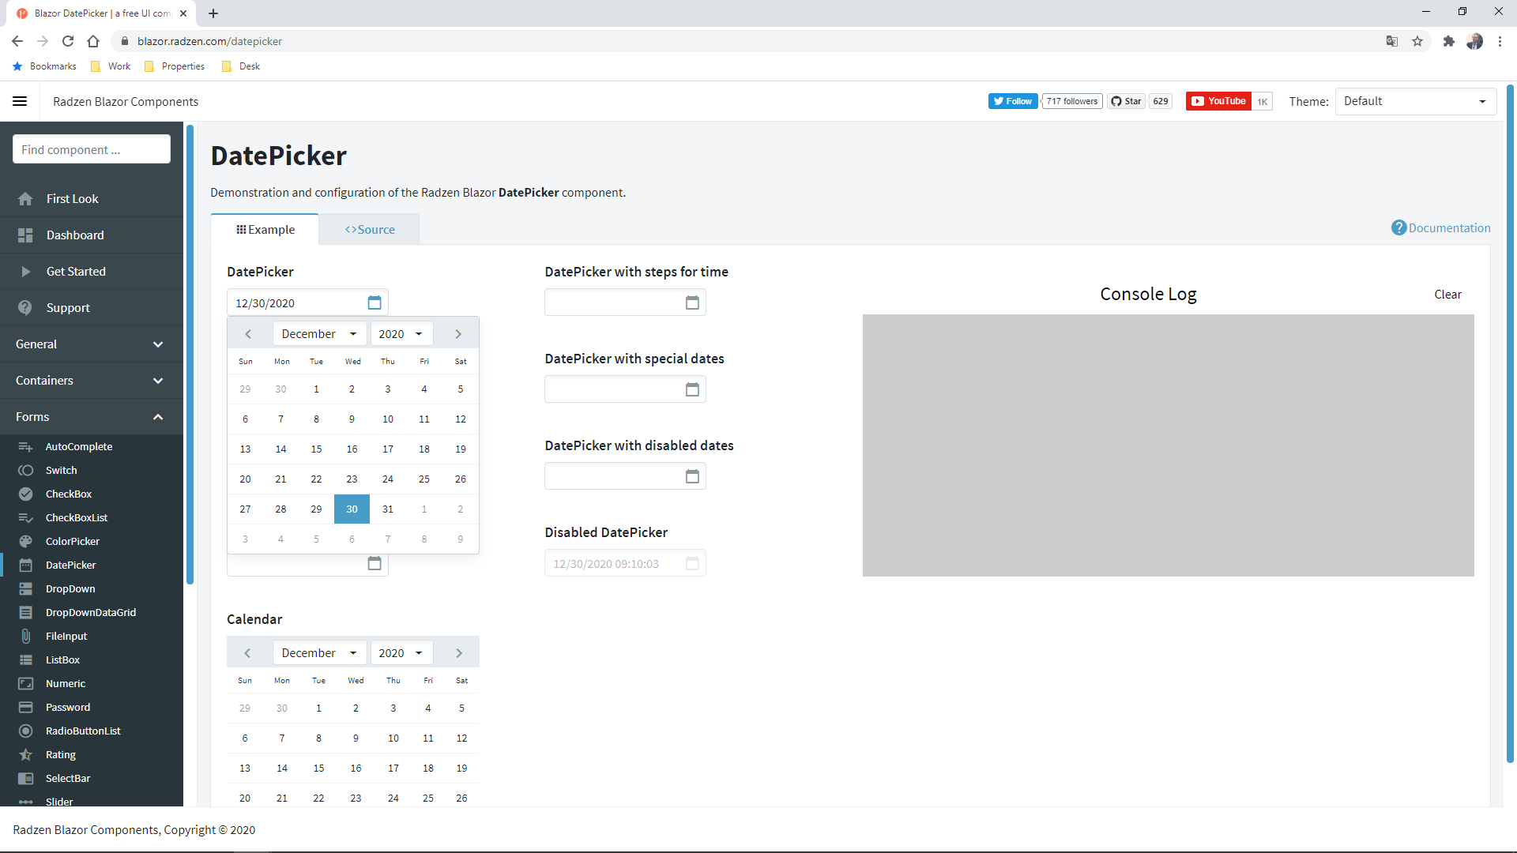The width and height of the screenshot is (1517, 853).
Task: Clear the Console Log
Action: tap(1447, 294)
